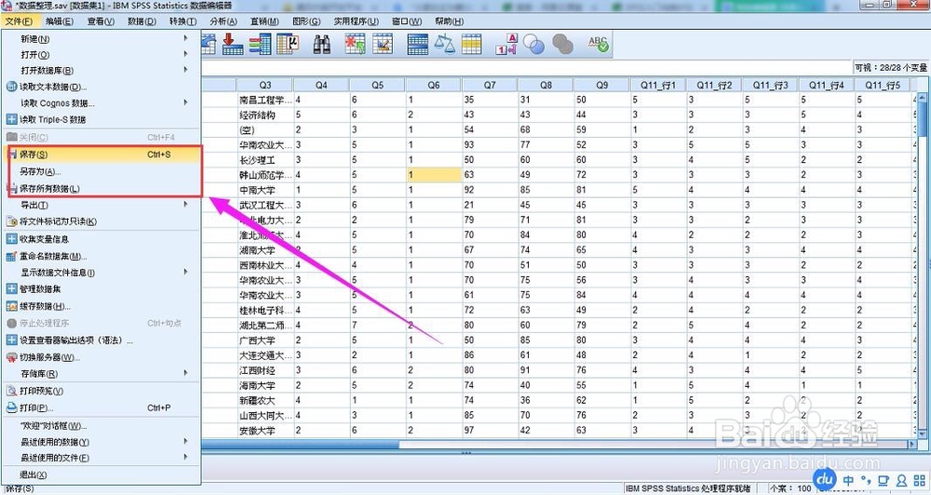The image size is (931, 495).
Task: Click the Split file toolbar icon
Action: pos(417,44)
